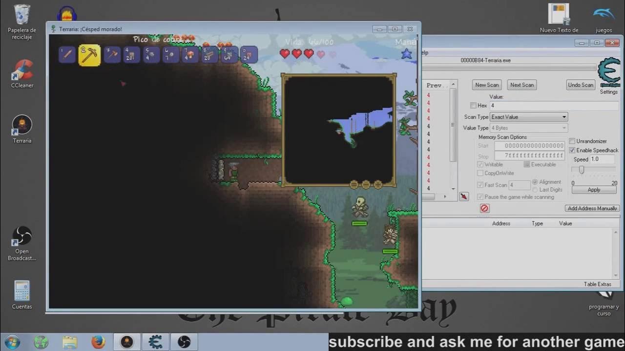Viewport: 625px width, 351px height.
Task: Click Add Address Manually
Action: coord(592,208)
